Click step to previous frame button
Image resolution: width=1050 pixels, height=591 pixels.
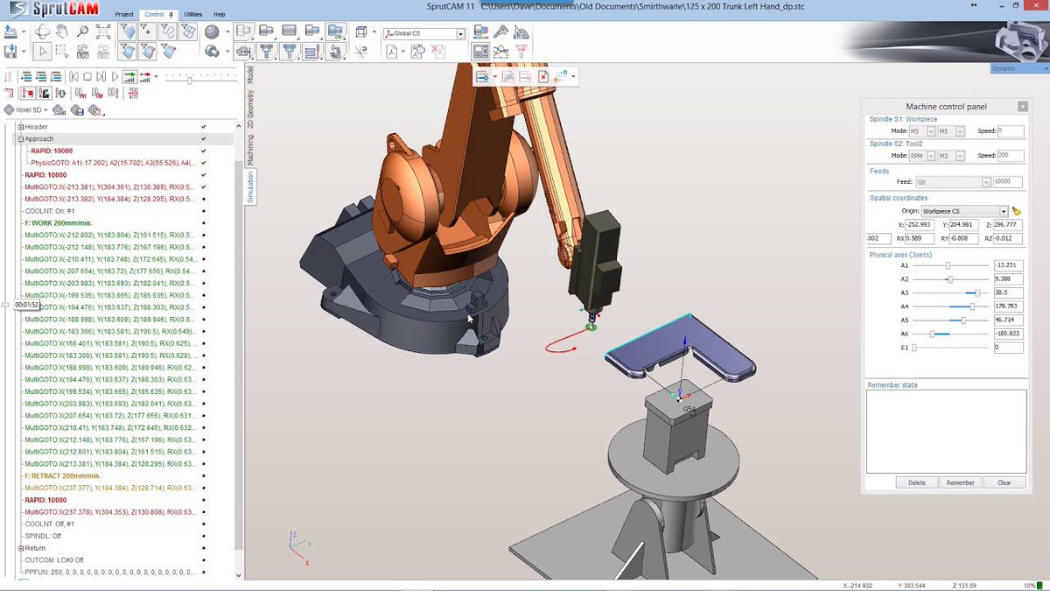(x=73, y=76)
